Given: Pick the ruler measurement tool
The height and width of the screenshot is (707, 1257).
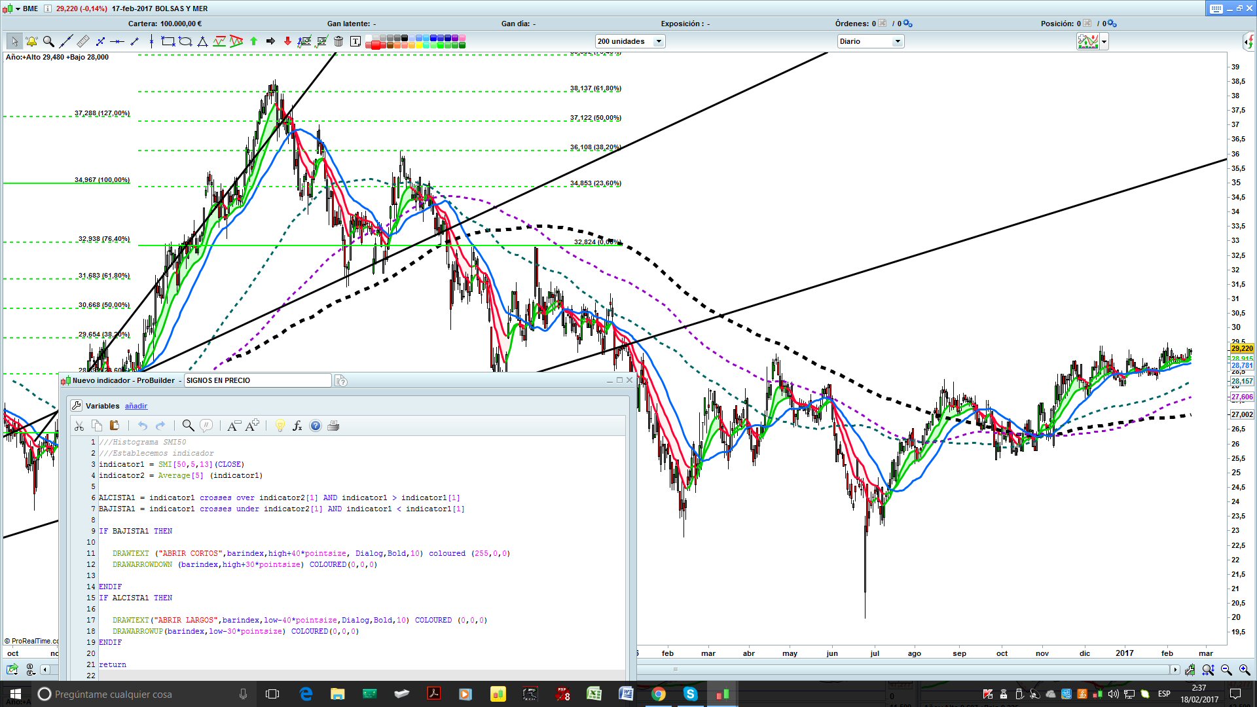Looking at the screenshot, I should 82,41.
